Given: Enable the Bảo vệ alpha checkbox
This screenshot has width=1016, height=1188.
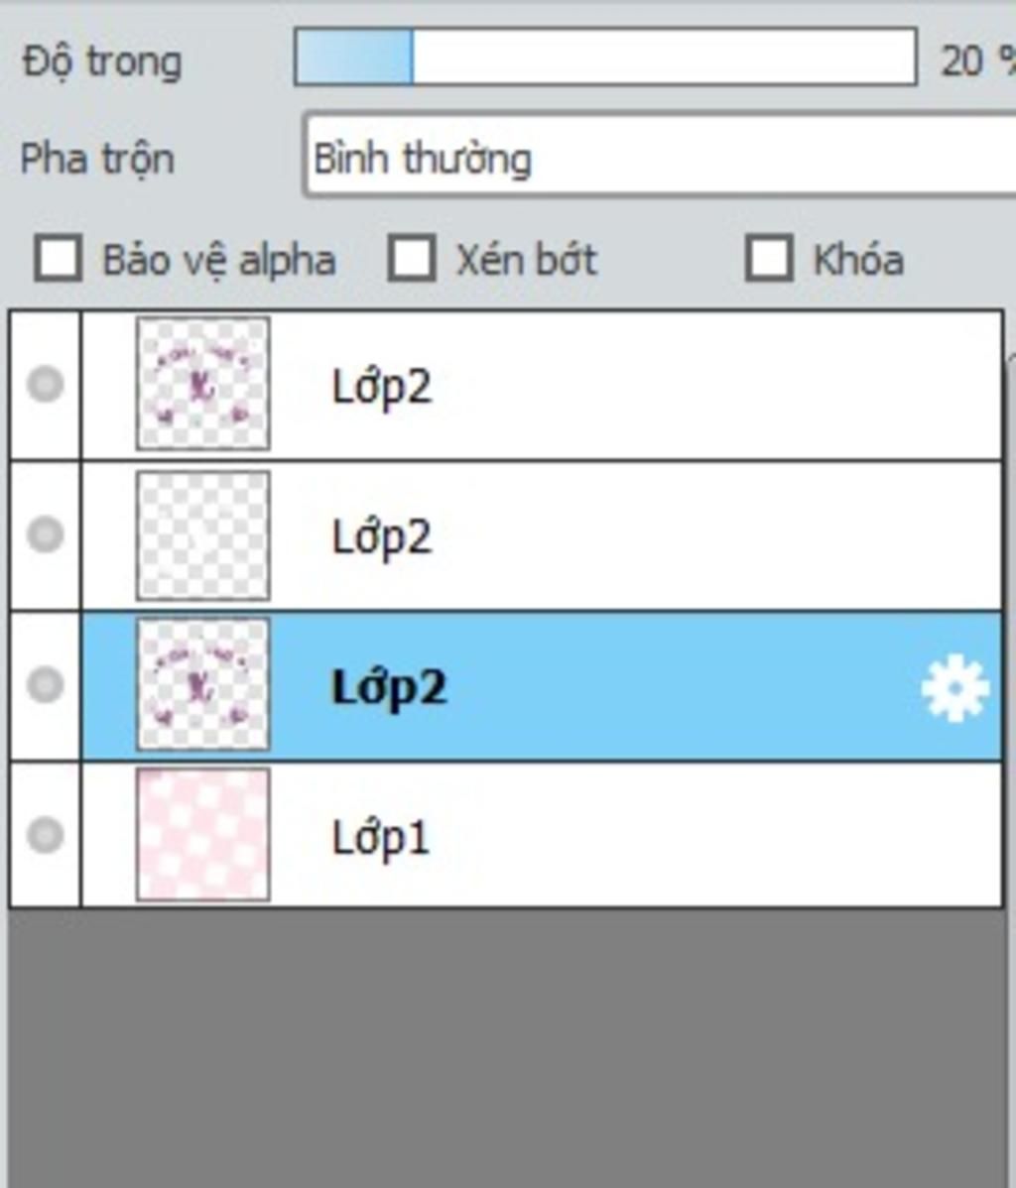Looking at the screenshot, I should [59, 259].
